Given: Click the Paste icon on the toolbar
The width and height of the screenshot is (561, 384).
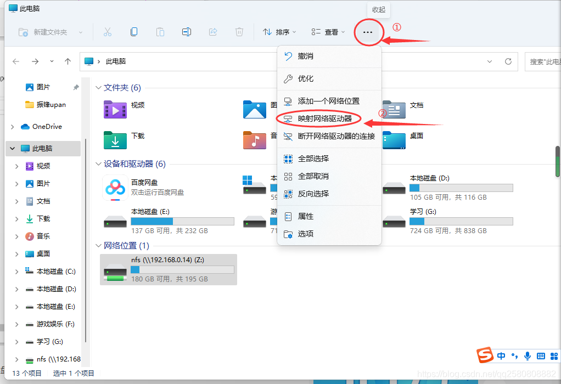Looking at the screenshot, I should (x=160, y=32).
